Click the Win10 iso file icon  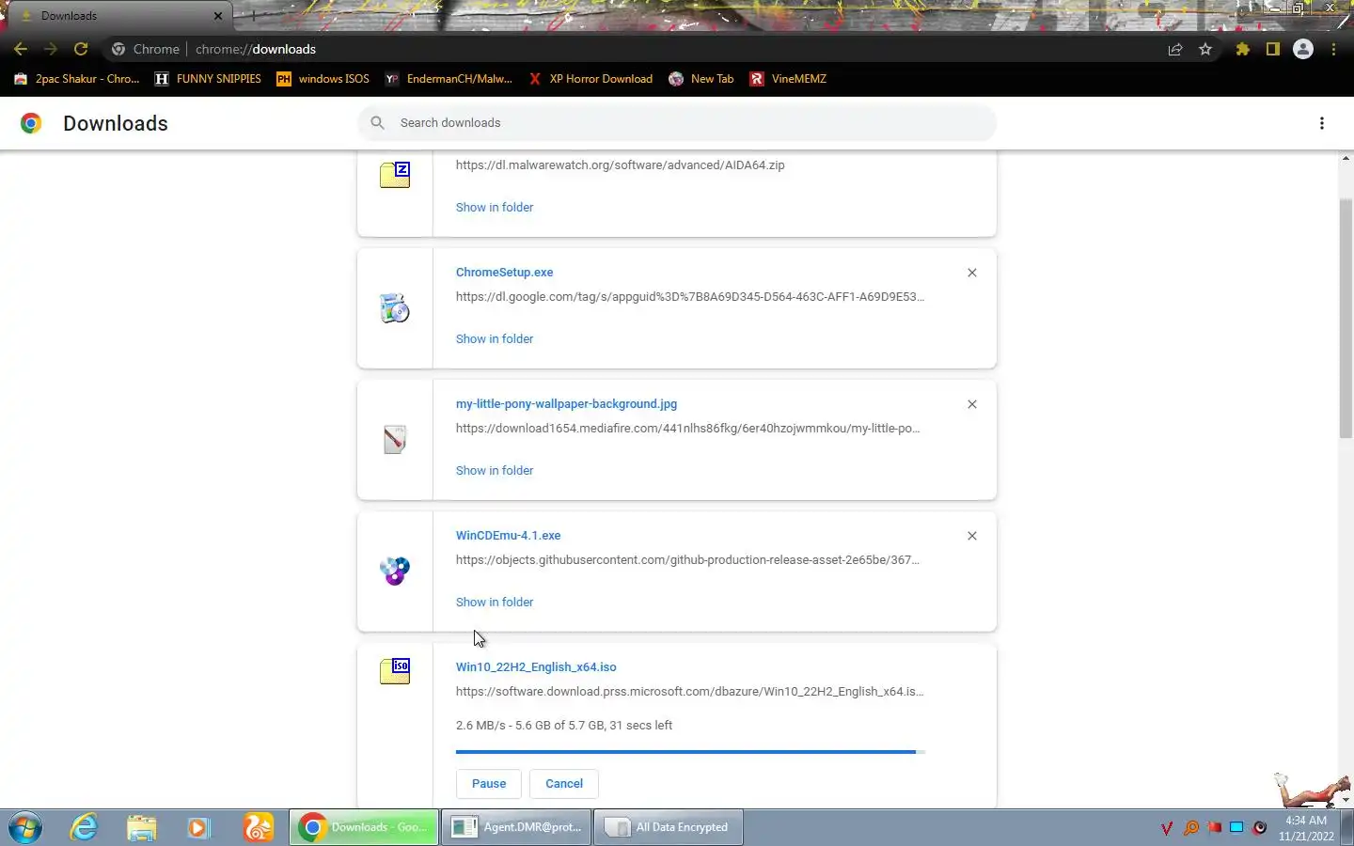[x=395, y=671]
